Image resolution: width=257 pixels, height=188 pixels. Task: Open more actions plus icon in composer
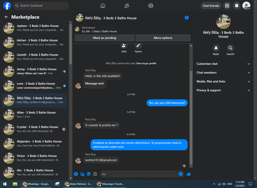click(x=76, y=174)
